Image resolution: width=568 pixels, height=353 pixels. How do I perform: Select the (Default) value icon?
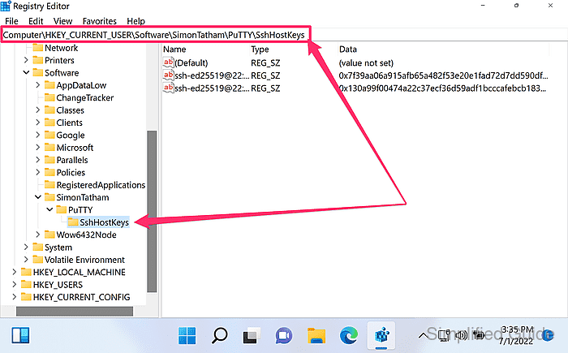tap(168, 62)
